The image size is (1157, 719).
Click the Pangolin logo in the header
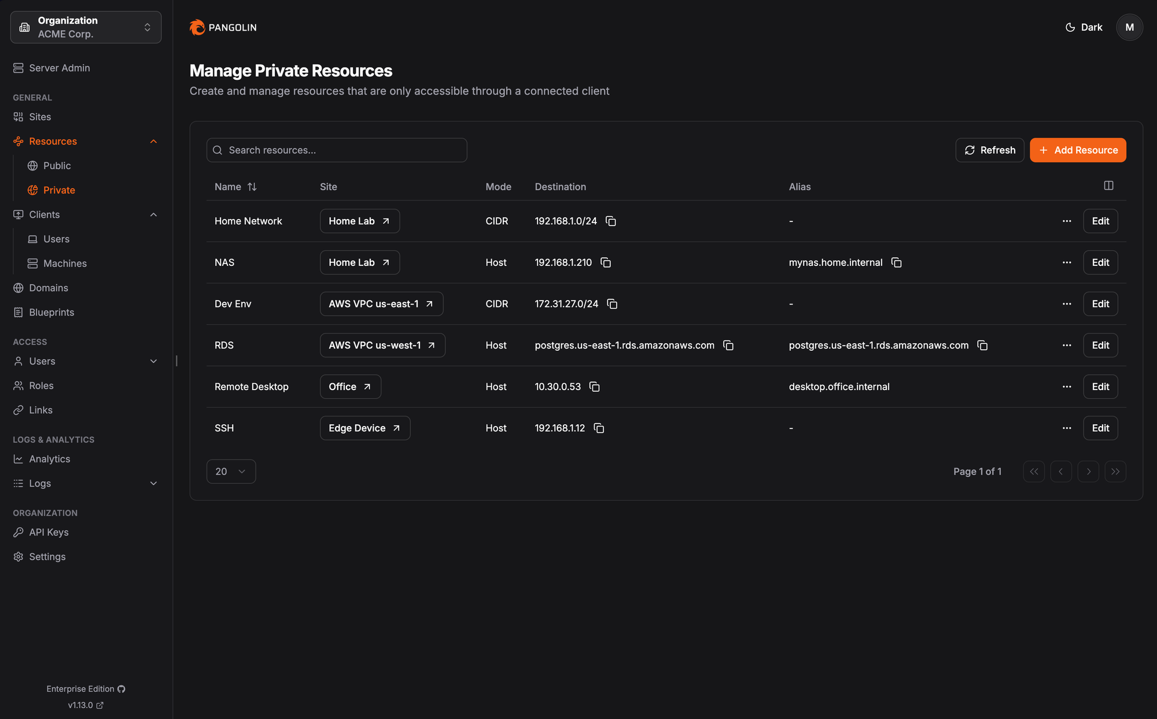click(x=223, y=27)
